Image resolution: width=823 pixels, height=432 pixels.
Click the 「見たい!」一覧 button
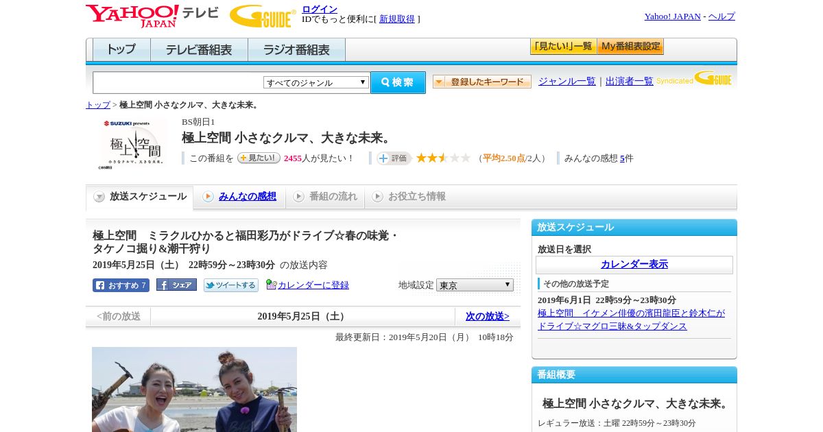coord(563,47)
